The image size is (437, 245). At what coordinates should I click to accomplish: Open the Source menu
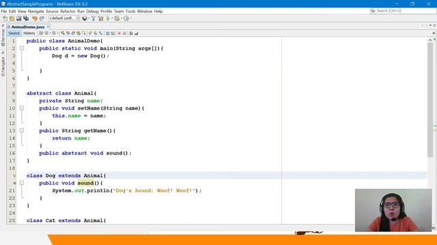[x=52, y=11]
